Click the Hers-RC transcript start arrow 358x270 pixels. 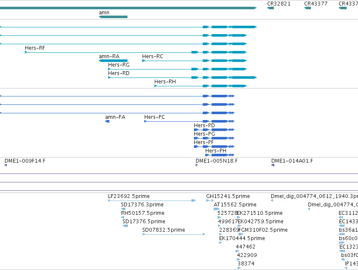(143, 61)
